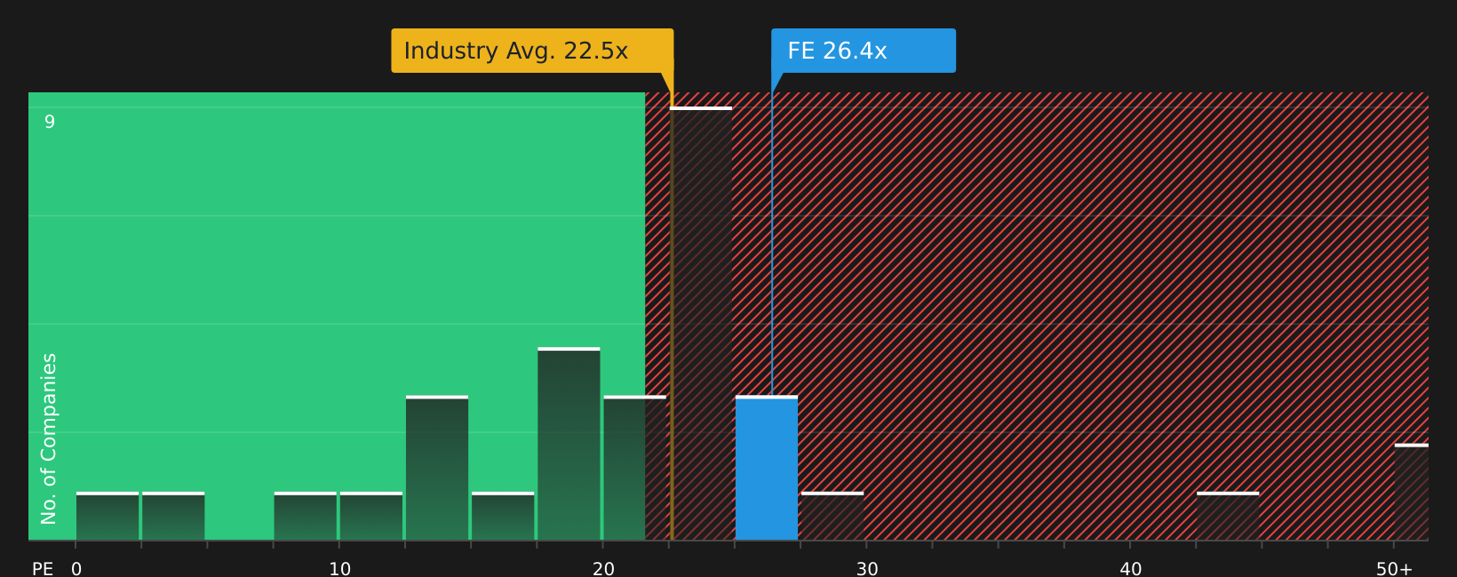The width and height of the screenshot is (1457, 577).
Task: Click the x-axis label '30'
Action: click(867, 569)
